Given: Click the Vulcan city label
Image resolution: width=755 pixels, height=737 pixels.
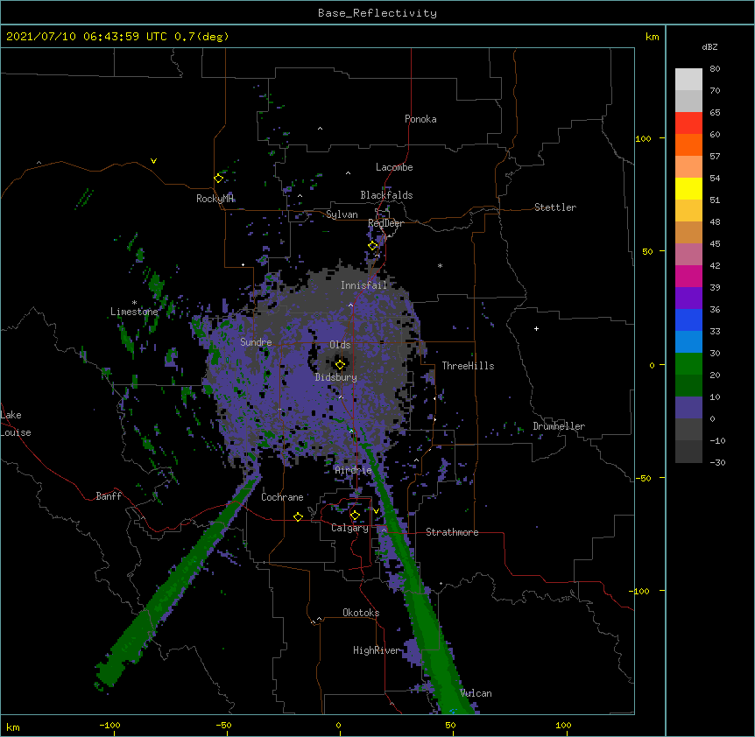Looking at the screenshot, I should [476, 693].
